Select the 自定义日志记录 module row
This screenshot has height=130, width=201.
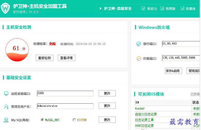[x=167, y=114]
